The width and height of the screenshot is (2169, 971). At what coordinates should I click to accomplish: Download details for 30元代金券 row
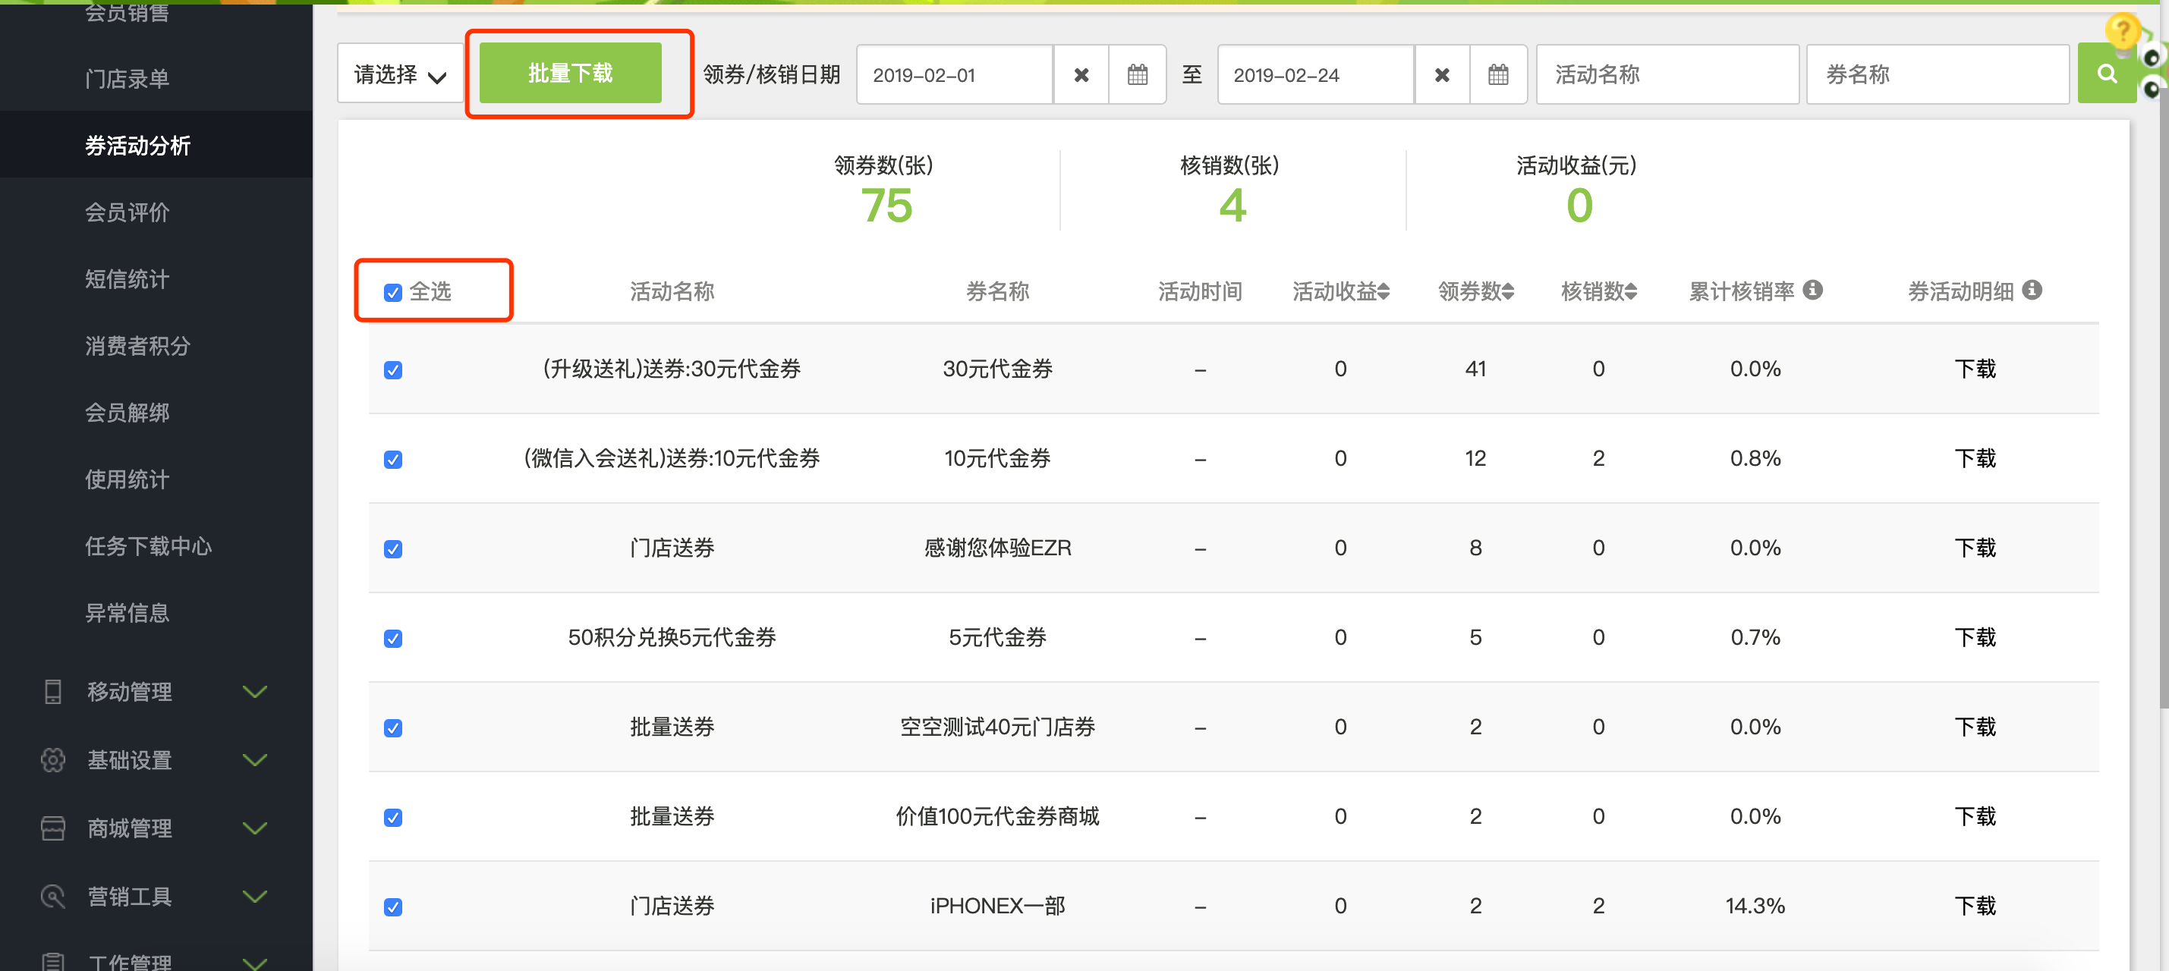coord(1975,369)
